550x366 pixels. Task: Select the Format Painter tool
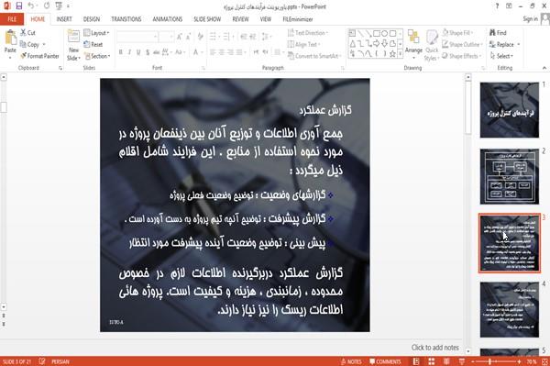pos(39,56)
